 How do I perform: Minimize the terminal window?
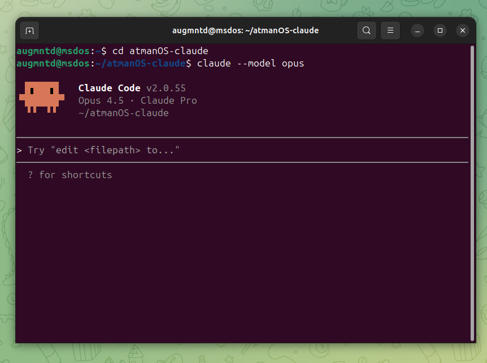pyautogui.click(x=418, y=30)
